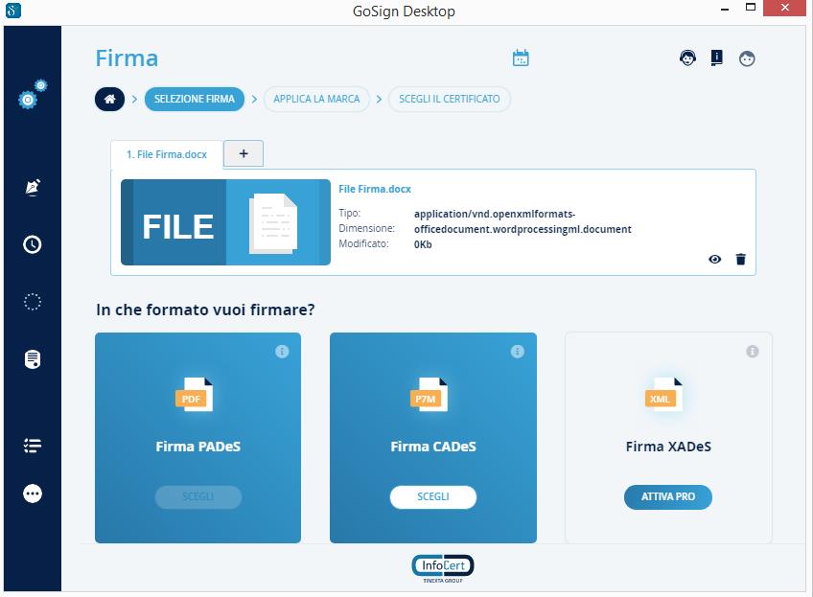This screenshot has width=813, height=597.
Task: Click the FILE document thumbnail
Action: click(x=225, y=222)
